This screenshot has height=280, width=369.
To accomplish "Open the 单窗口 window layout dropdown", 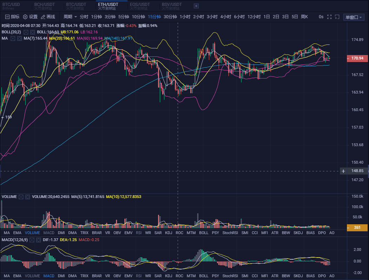I will (354, 17).
